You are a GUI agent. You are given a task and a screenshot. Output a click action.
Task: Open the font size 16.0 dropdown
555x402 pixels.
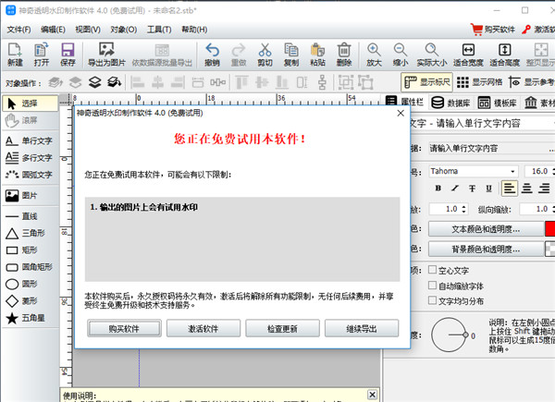(538, 171)
